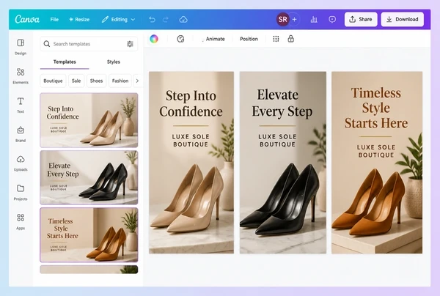Click the undo arrow
The width and height of the screenshot is (440, 296).
tap(152, 19)
